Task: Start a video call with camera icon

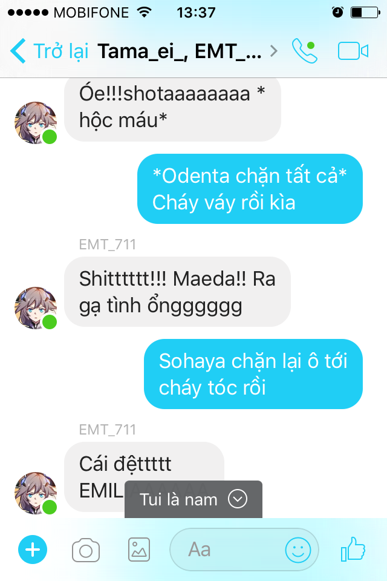Action: pos(353,51)
